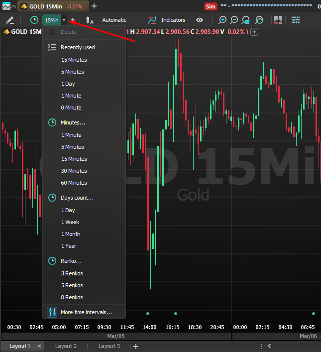The width and height of the screenshot is (321, 352).
Task: Toggle the eye visibility icon
Action: pyautogui.click(x=200, y=20)
